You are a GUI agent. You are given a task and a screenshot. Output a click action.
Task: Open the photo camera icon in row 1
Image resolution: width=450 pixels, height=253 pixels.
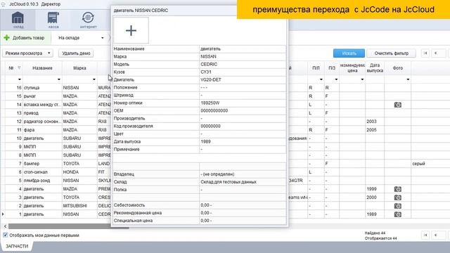[x=397, y=214]
